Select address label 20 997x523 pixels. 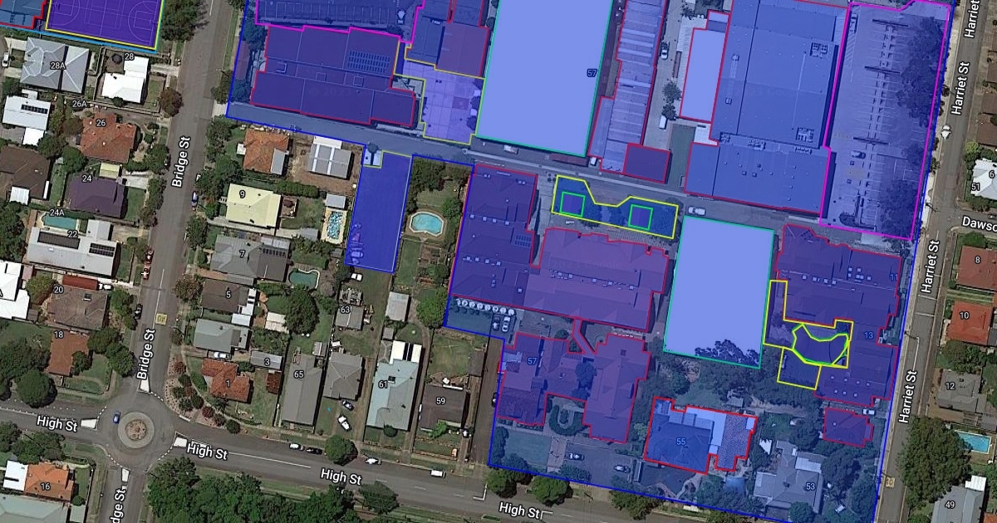(x=58, y=290)
